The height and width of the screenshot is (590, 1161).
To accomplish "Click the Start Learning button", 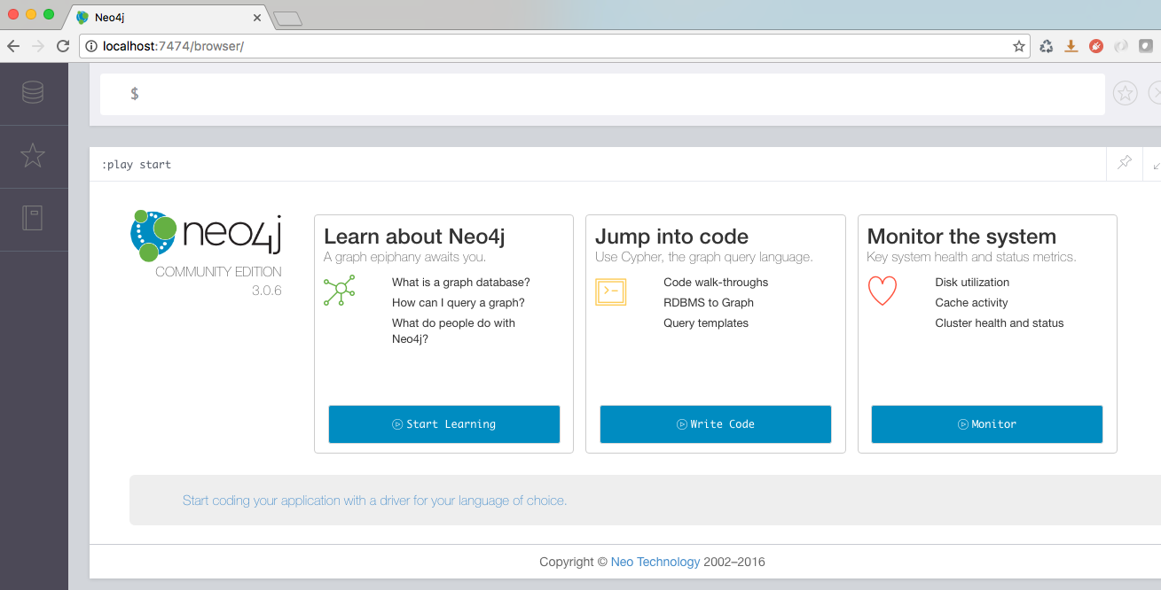I will 443,423.
